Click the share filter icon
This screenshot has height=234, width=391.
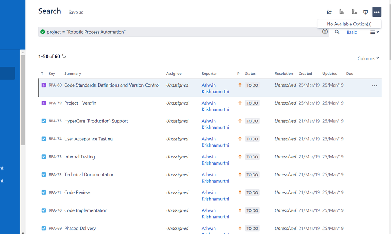[329, 12]
